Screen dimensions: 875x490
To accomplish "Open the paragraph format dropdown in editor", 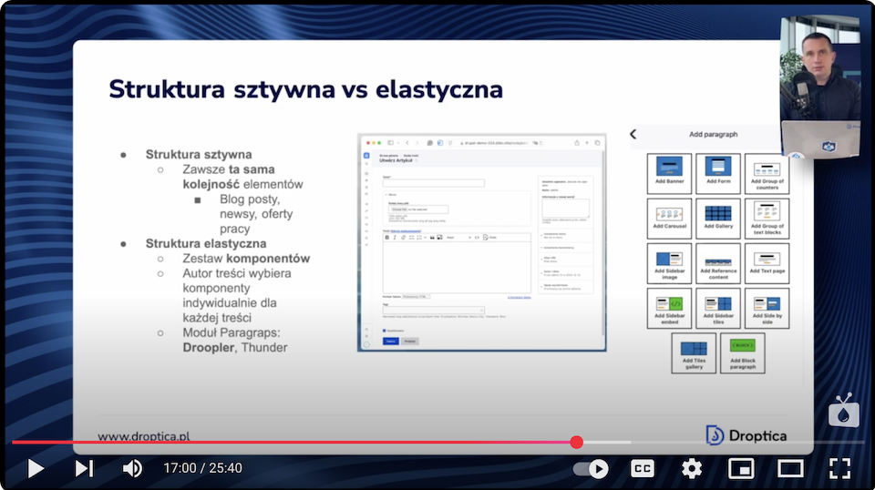I will tap(458, 238).
